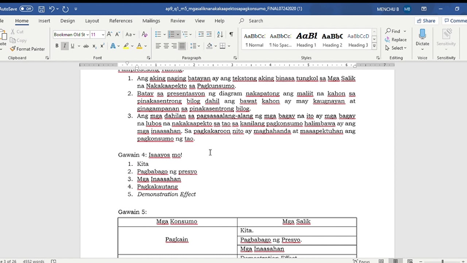The height and width of the screenshot is (263, 467).
Task: Apply numbered list formatting
Action: [x=171, y=34]
